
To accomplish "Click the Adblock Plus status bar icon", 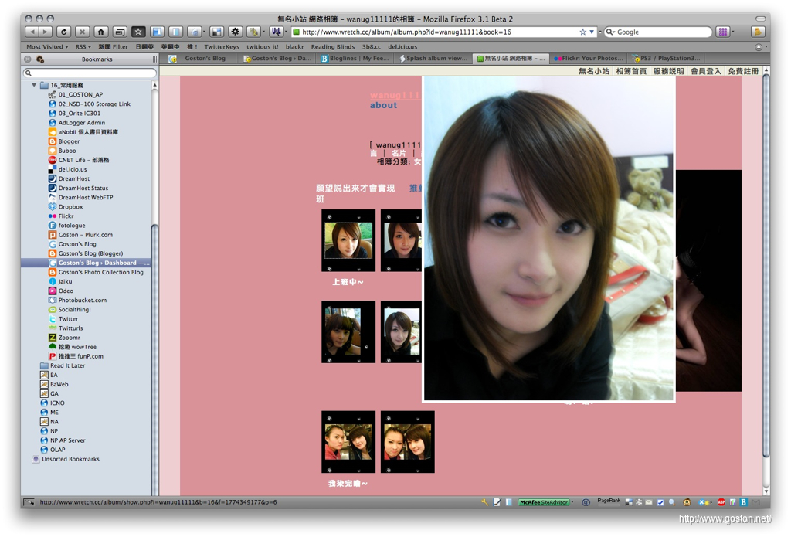I will (721, 502).
